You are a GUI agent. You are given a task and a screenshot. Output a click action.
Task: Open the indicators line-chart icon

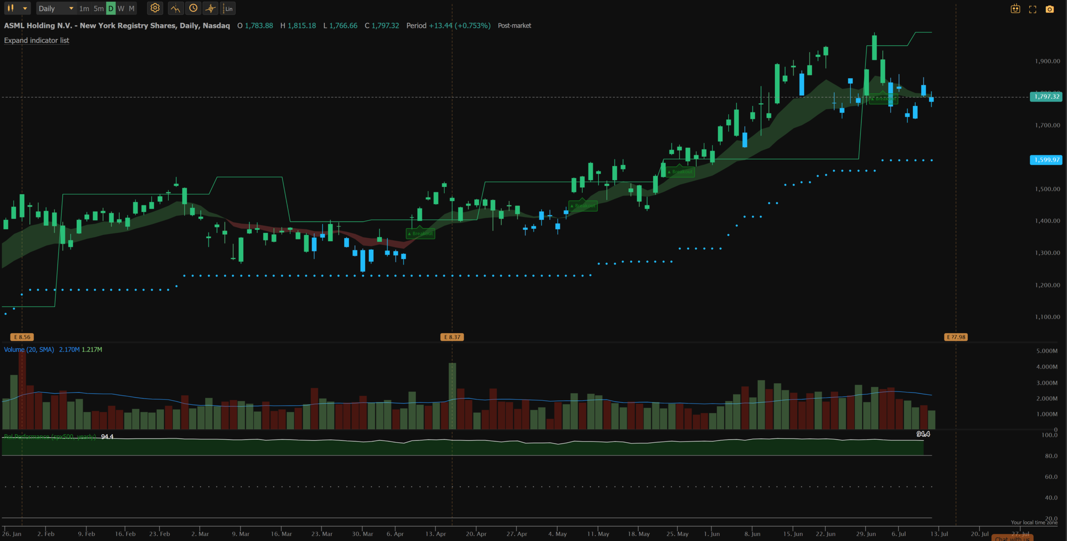tap(175, 8)
